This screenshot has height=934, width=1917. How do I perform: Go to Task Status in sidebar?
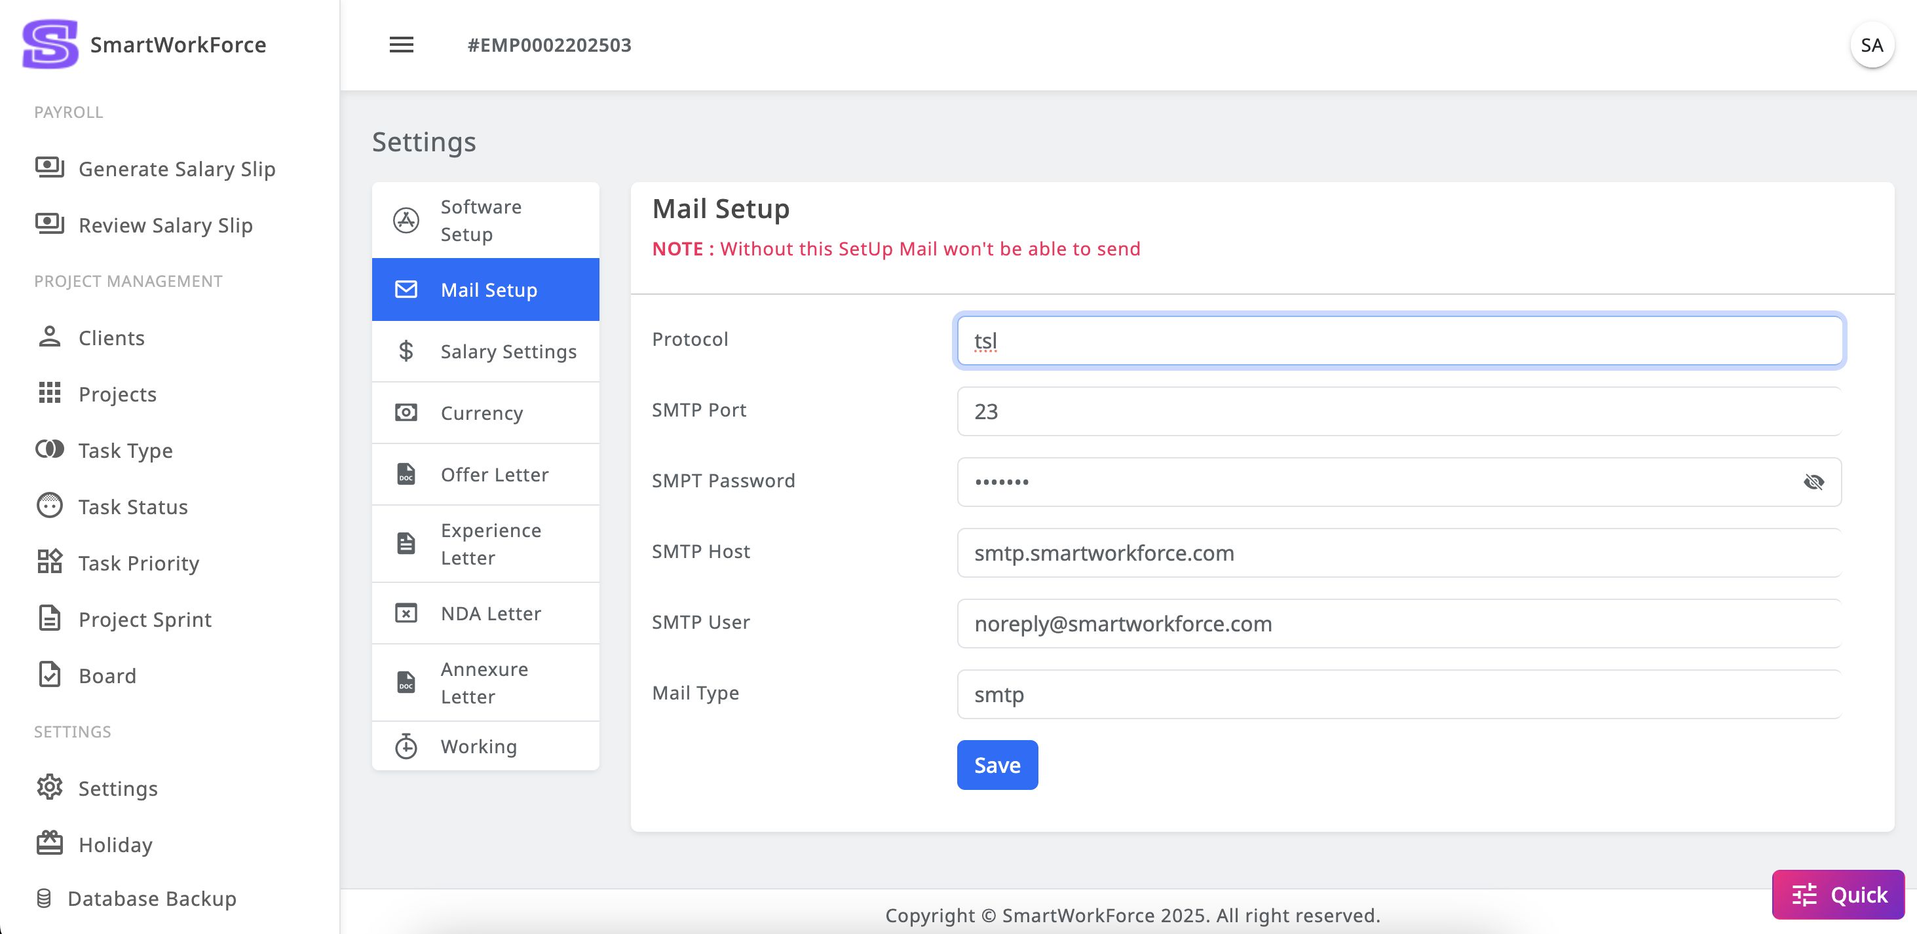(132, 507)
